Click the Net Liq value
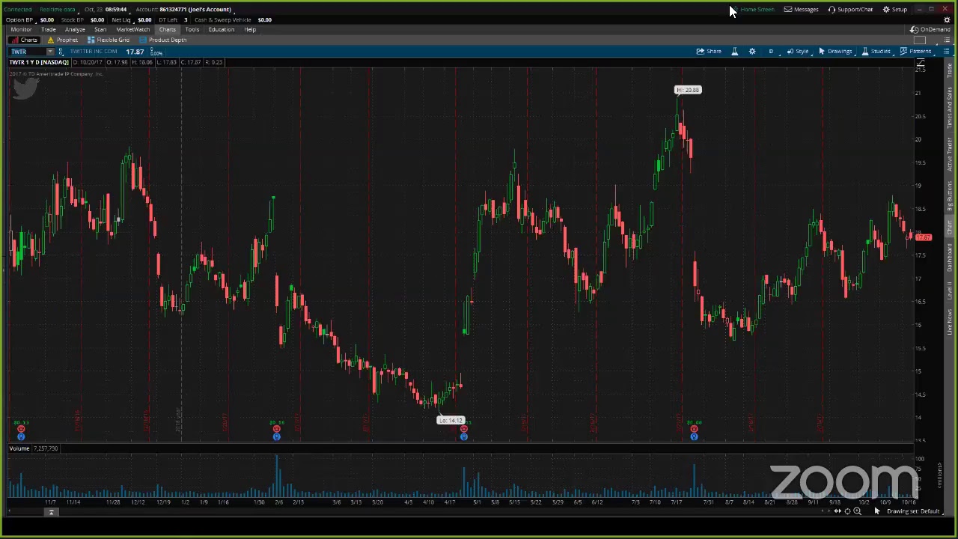Image resolution: width=958 pixels, height=539 pixels. [144, 20]
